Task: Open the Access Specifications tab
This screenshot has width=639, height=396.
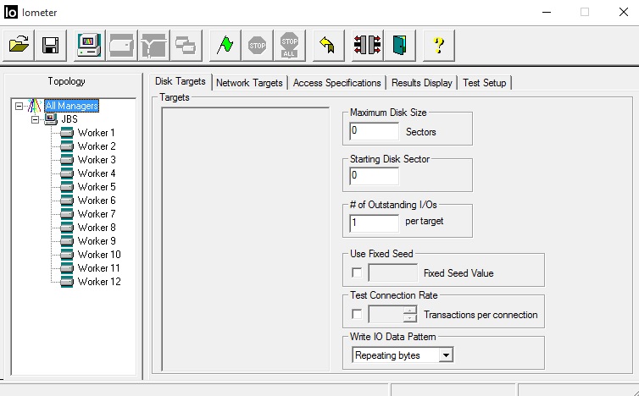Action: point(336,83)
